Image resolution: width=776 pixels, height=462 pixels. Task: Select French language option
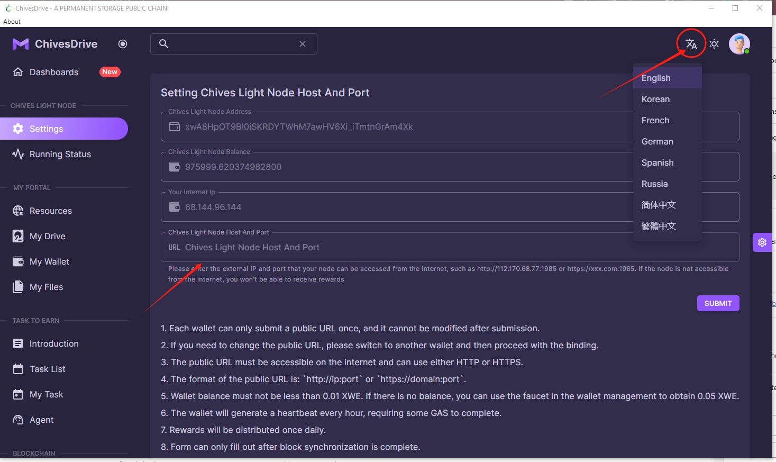pyautogui.click(x=668, y=120)
